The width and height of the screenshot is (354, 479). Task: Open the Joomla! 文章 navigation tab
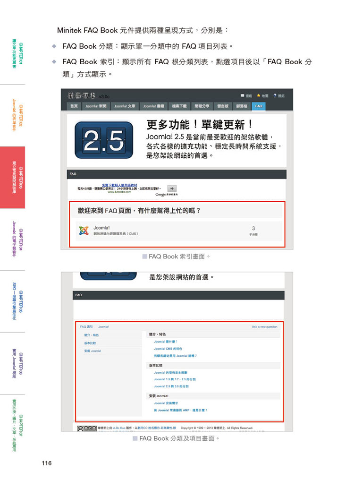125,106
